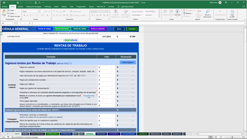Open the font name dropdown Arial

point(38,11)
